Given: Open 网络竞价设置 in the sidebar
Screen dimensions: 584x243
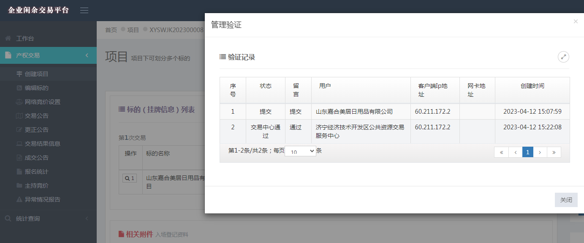Looking at the screenshot, I should click(42, 102).
